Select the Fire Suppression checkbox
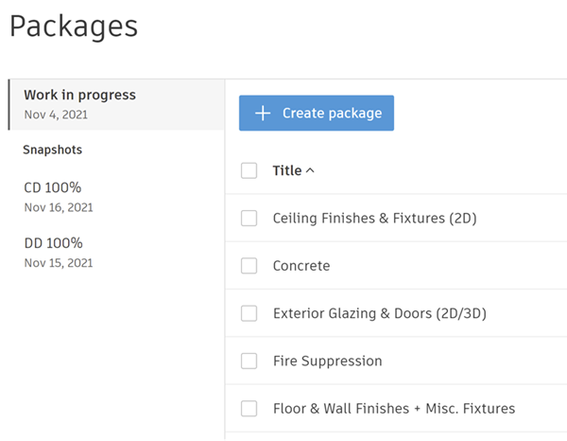Screen dimensions: 567x441 pos(249,361)
